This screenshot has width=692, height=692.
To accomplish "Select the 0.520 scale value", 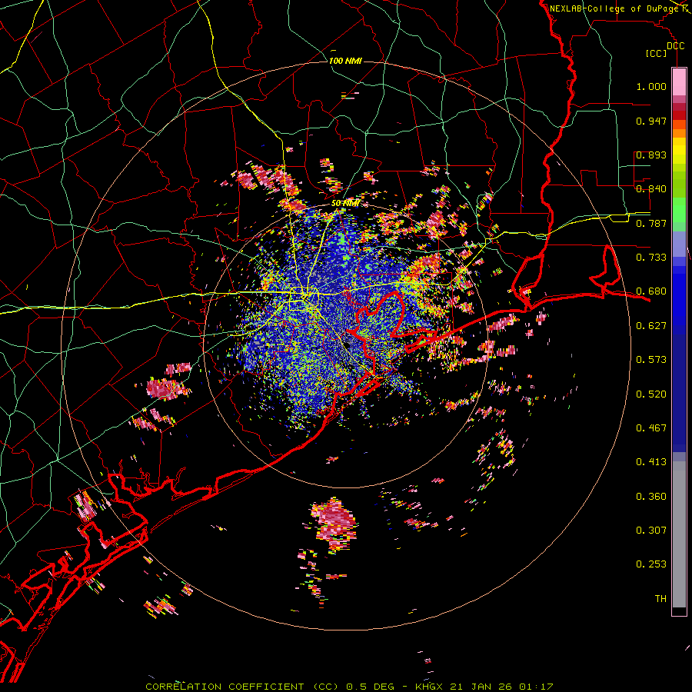I will (x=651, y=394).
